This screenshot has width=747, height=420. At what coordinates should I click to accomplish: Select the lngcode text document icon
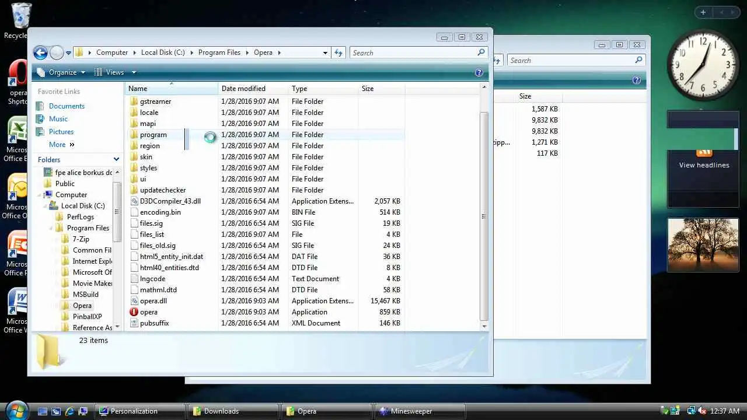tap(134, 279)
